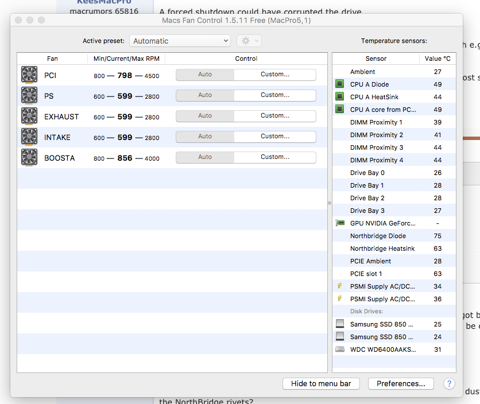Open the Active preset Automatic dropdown
Image resolution: width=480 pixels, height=404 pixels.
(180, 41)
